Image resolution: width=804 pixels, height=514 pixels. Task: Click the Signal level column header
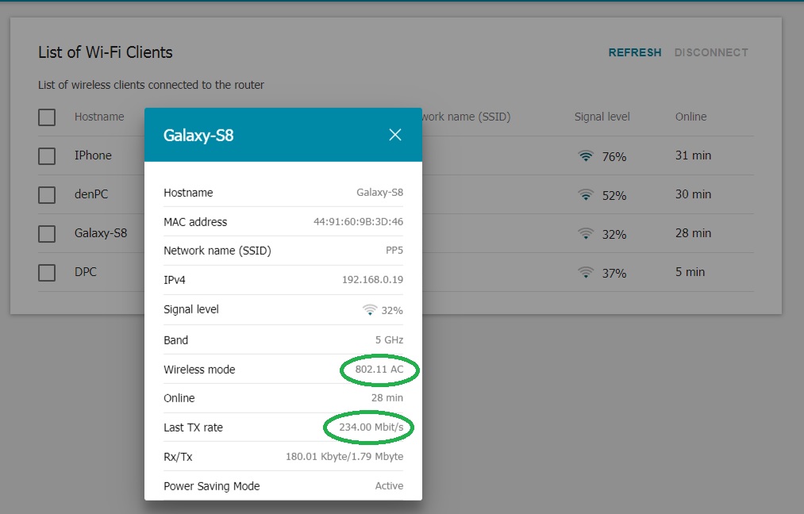(x=602, y=117)
